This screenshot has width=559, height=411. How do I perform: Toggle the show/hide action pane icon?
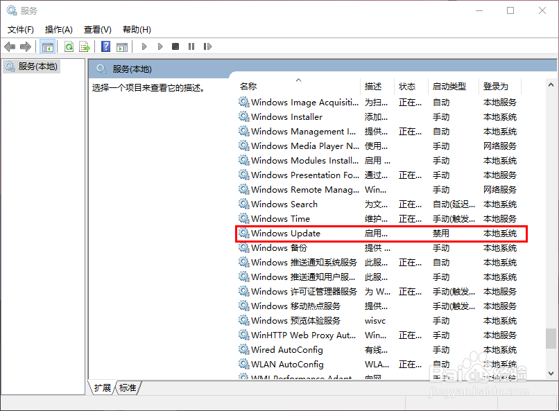pyautogui.click(x=122, y=46)
